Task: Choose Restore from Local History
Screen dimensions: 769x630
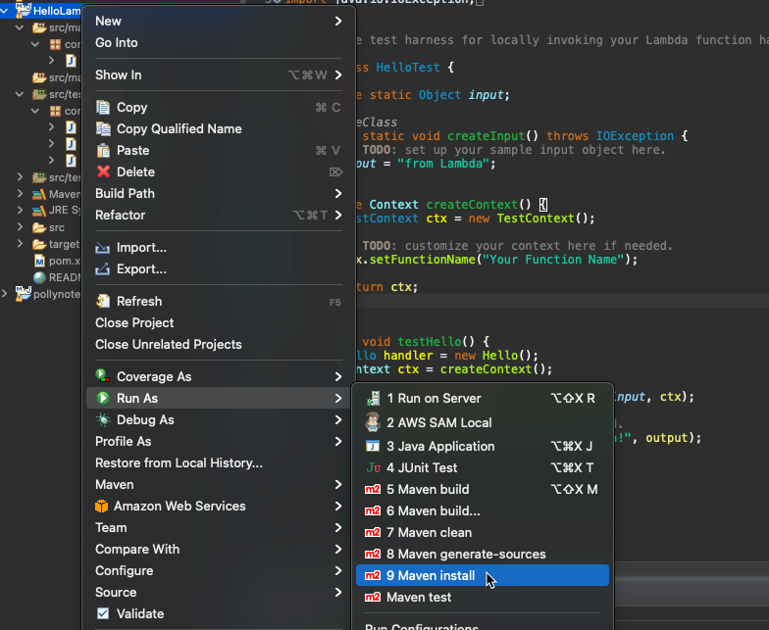Action: [218, 462]
